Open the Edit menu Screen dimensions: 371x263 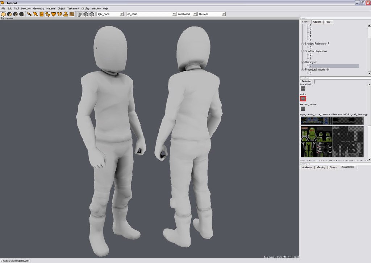click(9, 9)
